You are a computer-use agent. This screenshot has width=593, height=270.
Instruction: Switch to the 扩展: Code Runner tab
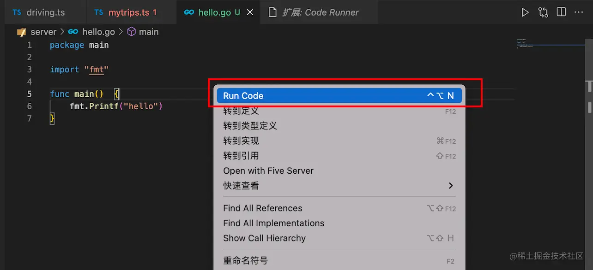click(x=319, y=12)
